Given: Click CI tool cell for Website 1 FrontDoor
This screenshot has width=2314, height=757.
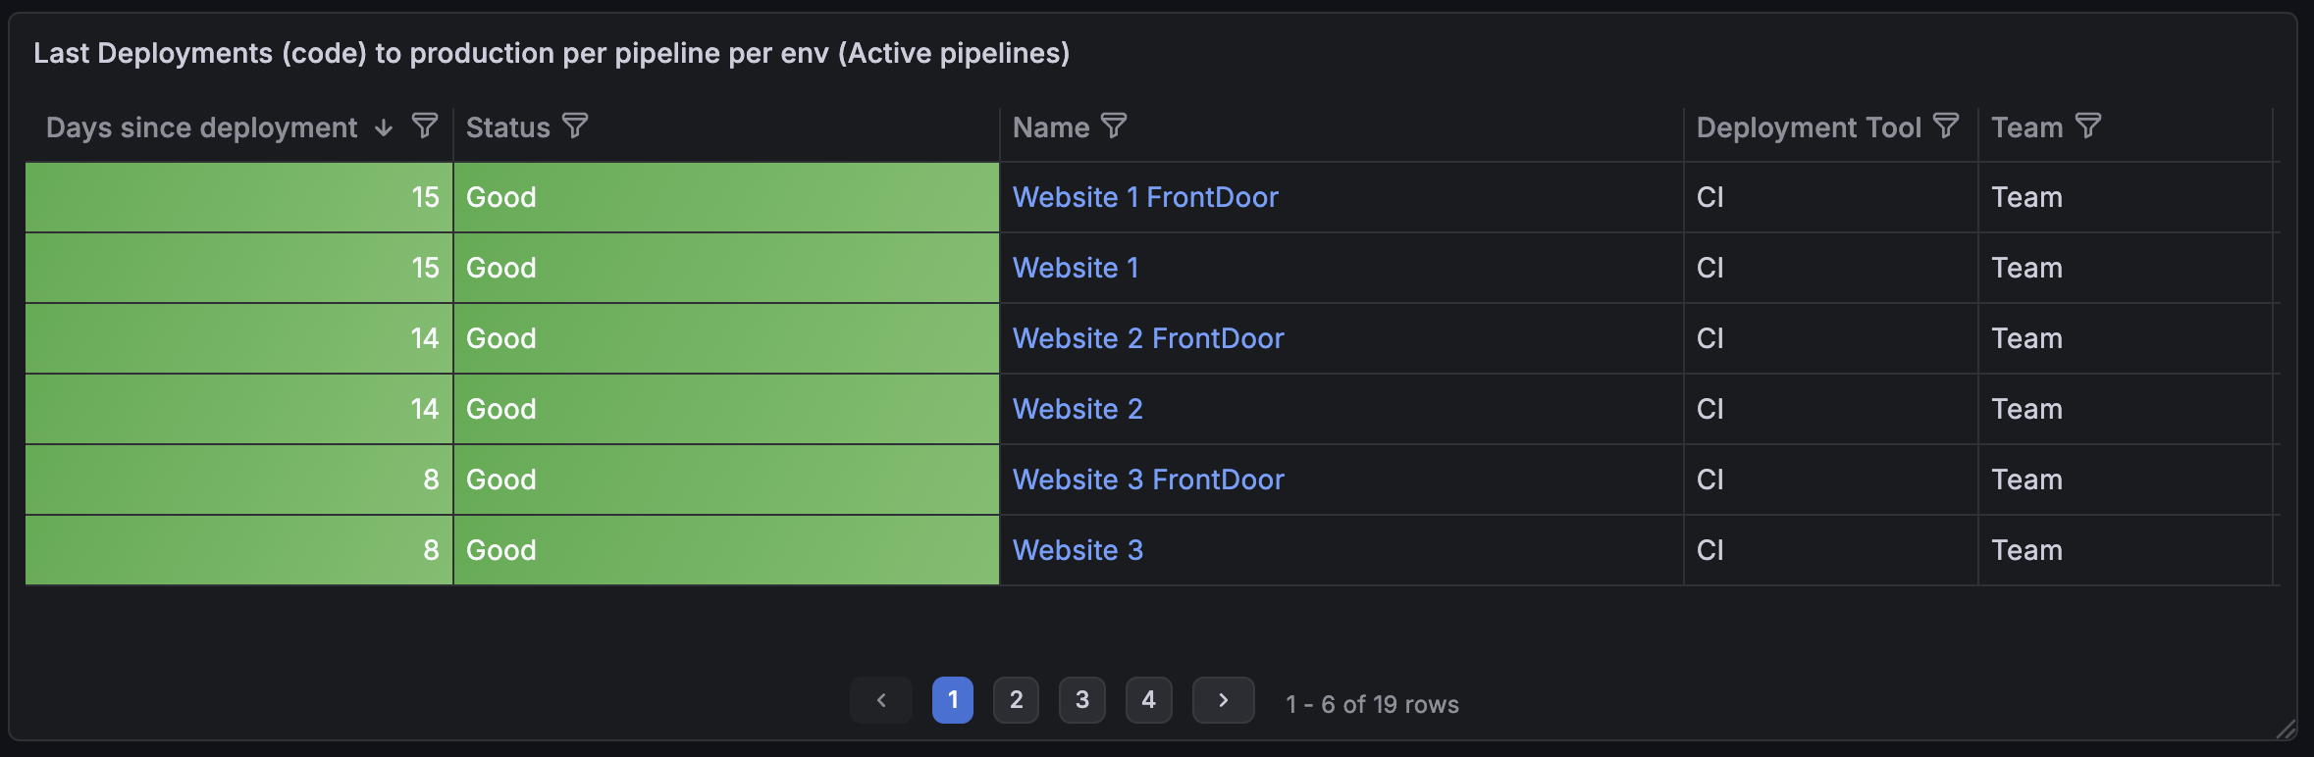Looking at the screenshot, I should [x=1831, y=197].
